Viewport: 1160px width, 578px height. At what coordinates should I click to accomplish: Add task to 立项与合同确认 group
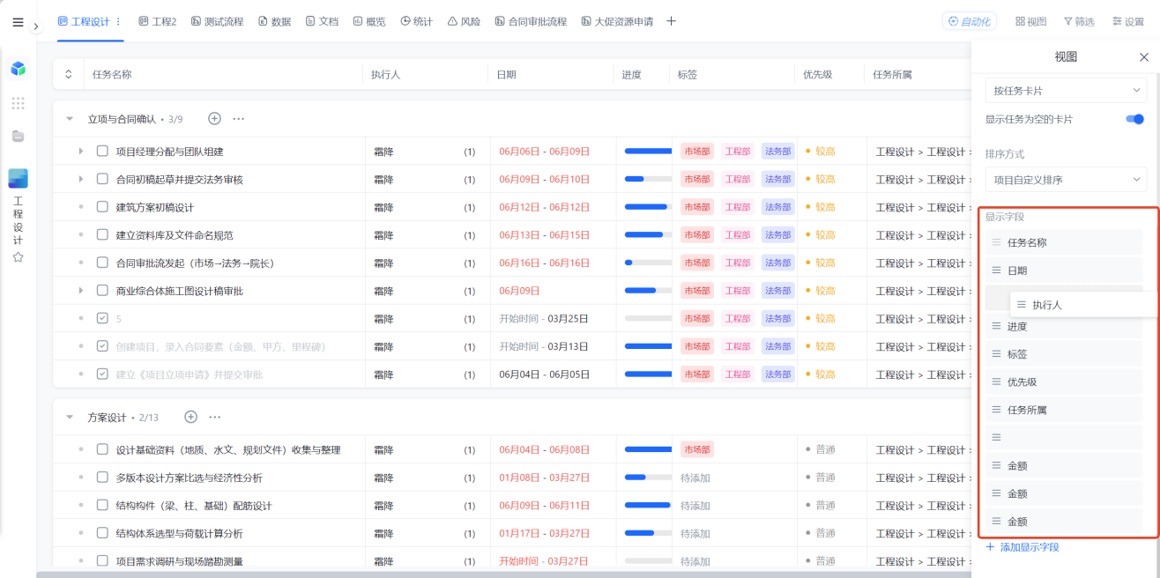coord(214,118)
